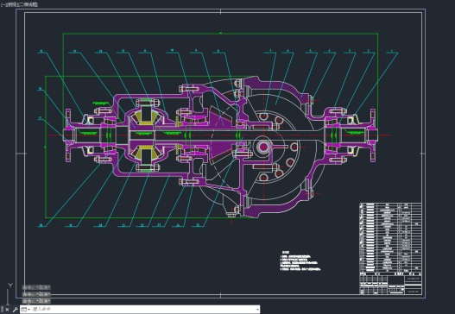Open command line customize wrench menu
Screen dimensions: 455x314
(15, 310)
